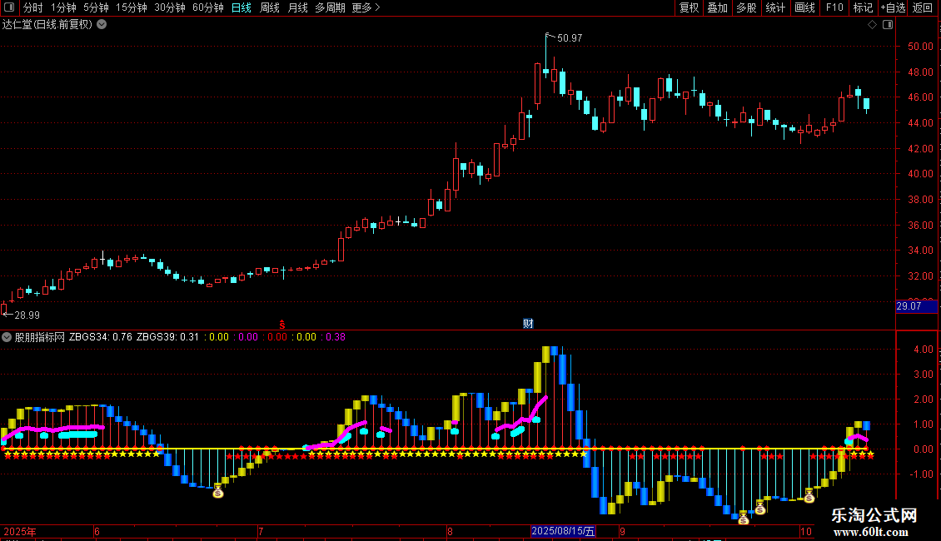
Task: Click the red $ event marker in July
Action: pos(282,325)
